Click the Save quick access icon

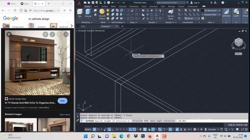pyautogui.click(x=93, y=3)
